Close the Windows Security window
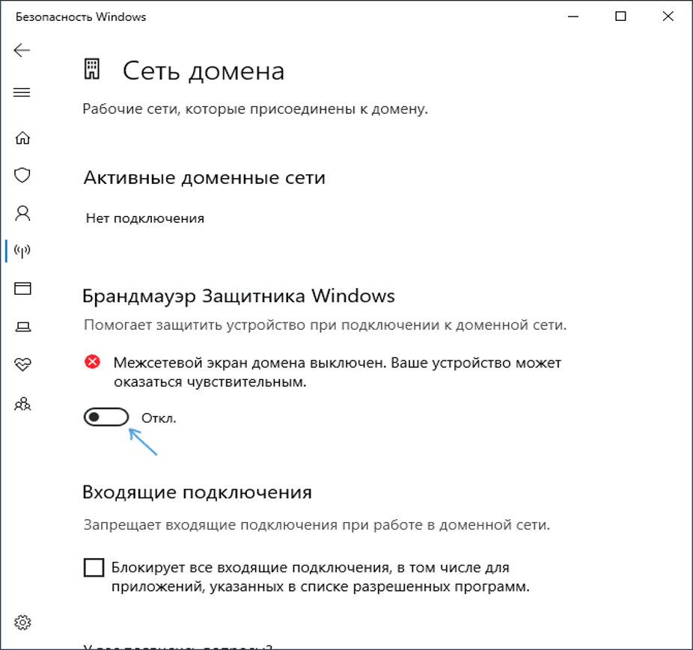 point(668,16)
